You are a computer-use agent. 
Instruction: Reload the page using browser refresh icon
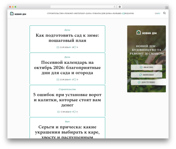point(114,7)
